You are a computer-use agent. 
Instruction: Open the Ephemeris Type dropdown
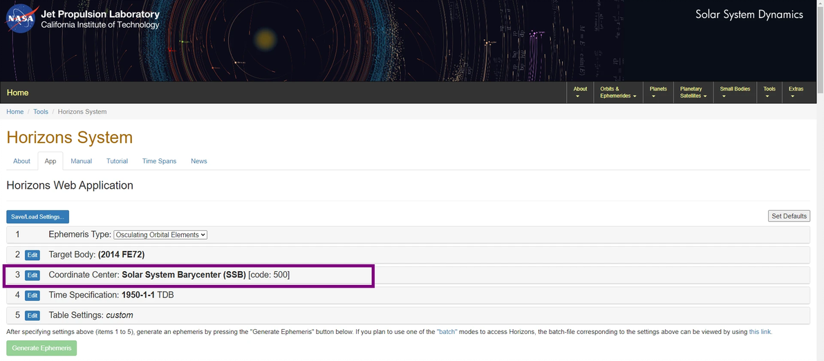coord(160,235)
